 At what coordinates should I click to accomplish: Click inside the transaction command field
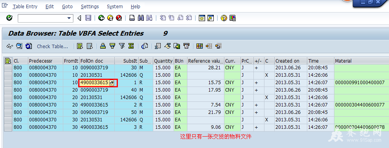(42, 18)
